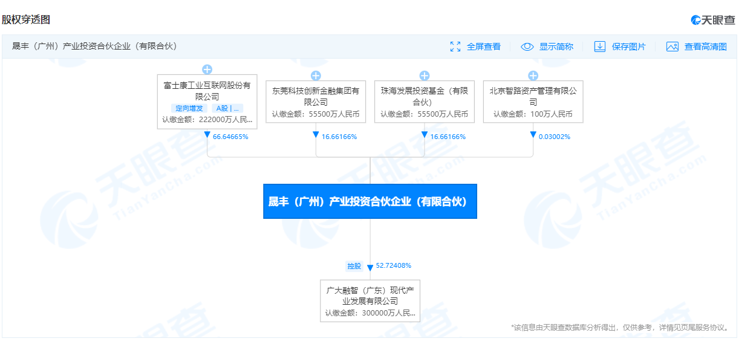Expand shareholders above 富士康工业互联网股份有限公司

(207, 70)
